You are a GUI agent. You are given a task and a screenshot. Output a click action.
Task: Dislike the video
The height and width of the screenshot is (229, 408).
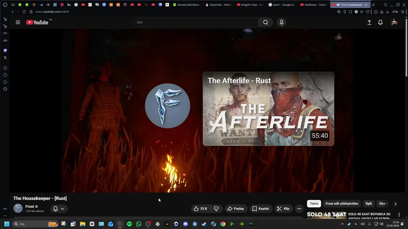(x=216, y=209)
